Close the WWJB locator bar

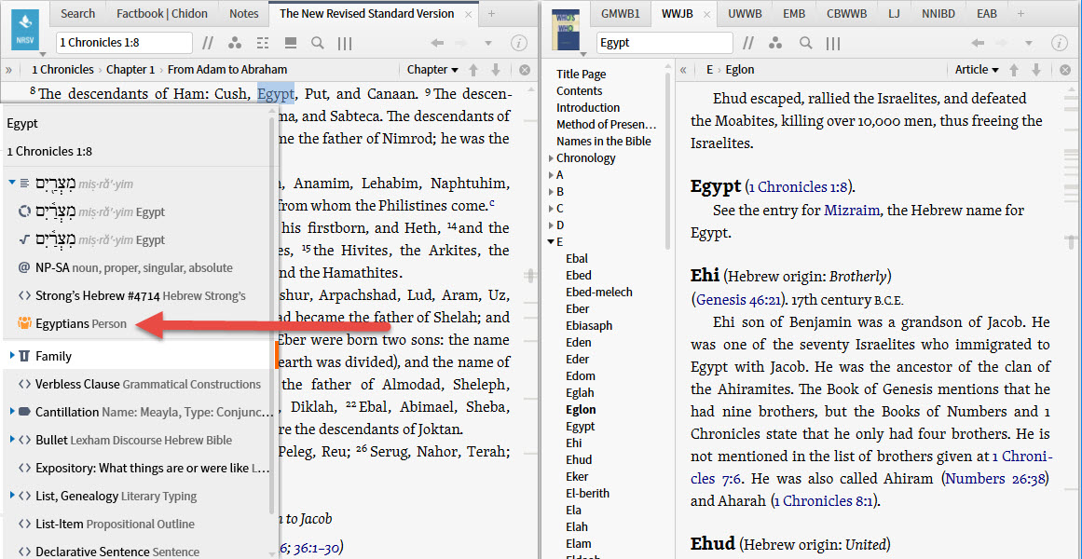1065,70
